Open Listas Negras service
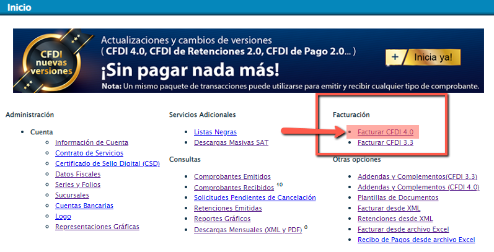The height and width of the screenshot is (252, 494). (215, 132)
